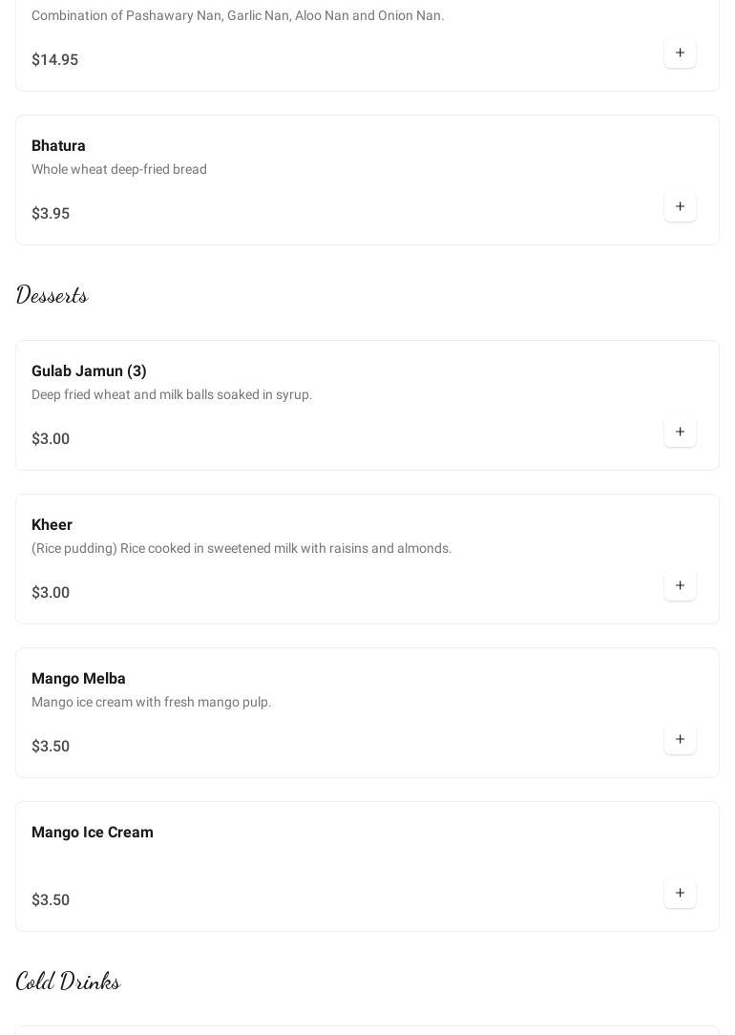Select the Mango Ice Cream title
Image resolution: width=735 pixels, height=1035 pixels.
tap(92, 833)
